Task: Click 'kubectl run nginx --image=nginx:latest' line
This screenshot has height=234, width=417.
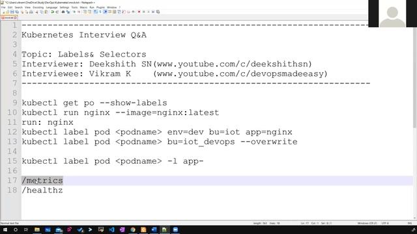Action: (121, 112)
